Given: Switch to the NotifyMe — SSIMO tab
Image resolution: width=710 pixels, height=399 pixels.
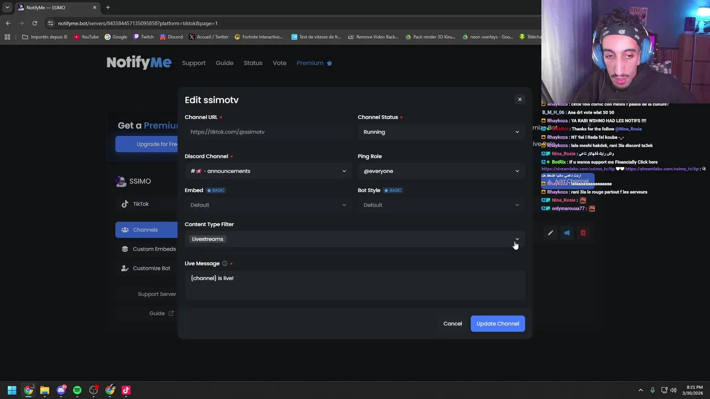Looking at the screenshot, I should point(57,8).
